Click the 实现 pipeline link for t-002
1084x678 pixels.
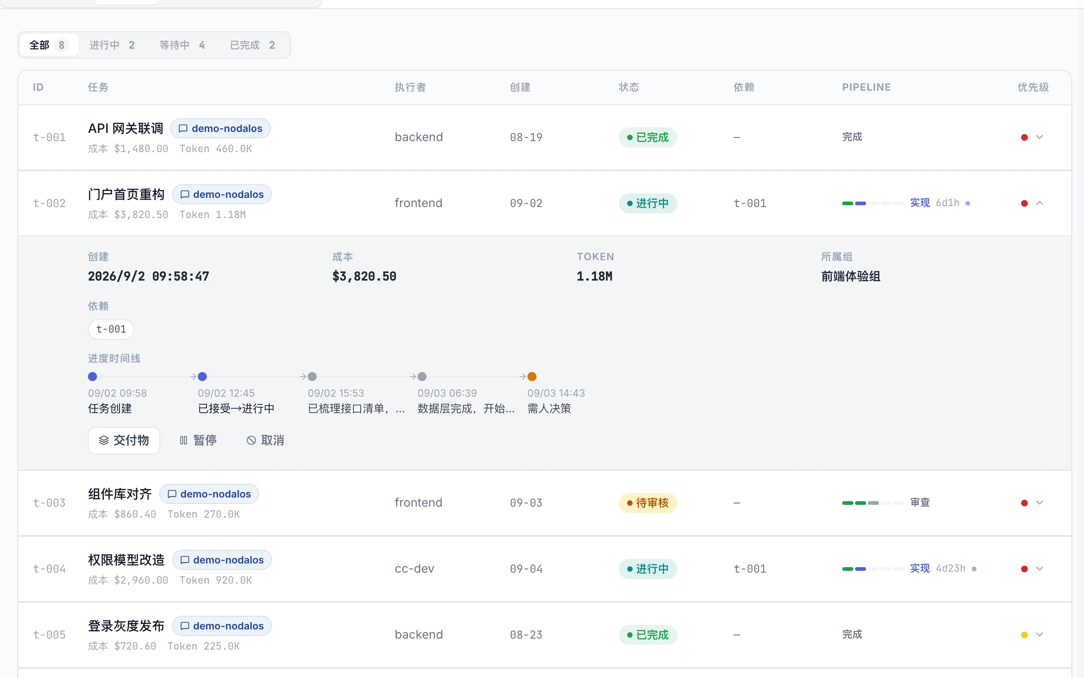point(920,202)
